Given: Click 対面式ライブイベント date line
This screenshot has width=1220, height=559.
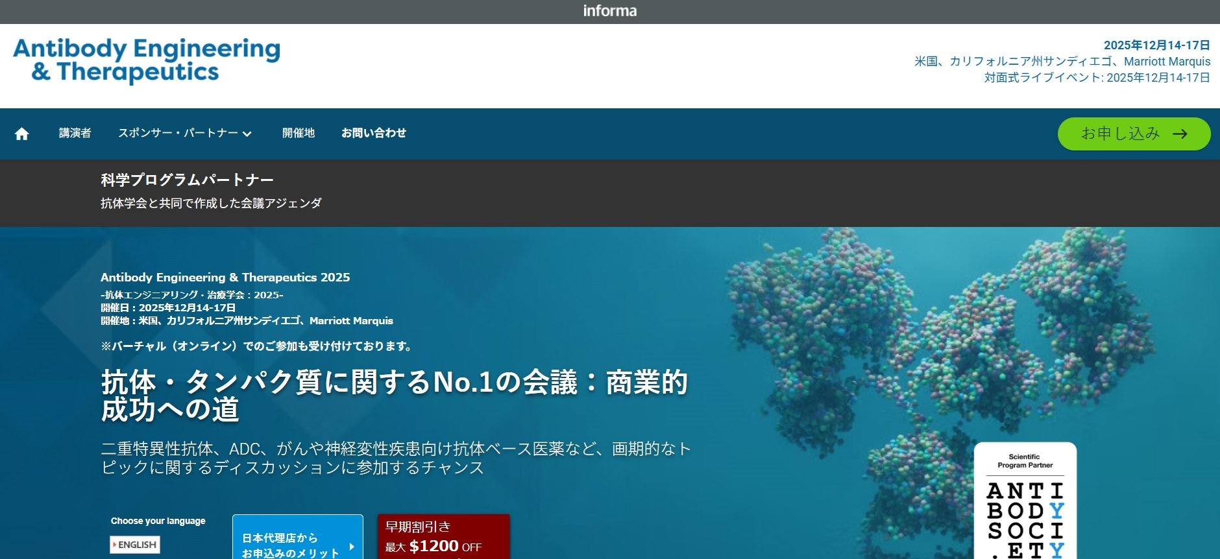Looking at the screenshot, I should click(1097, 78).
